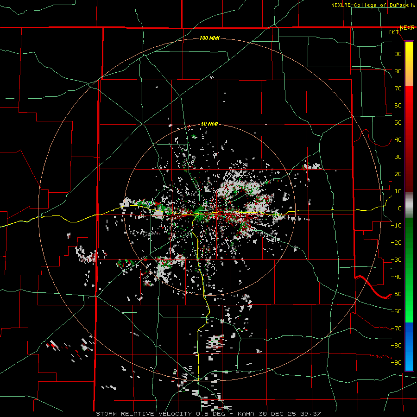Image resolution: width=417 pixels, height=417 pixels.
Task: Click "0.5 DEG" elevation text in caption
Action: (x=210, y=414)
